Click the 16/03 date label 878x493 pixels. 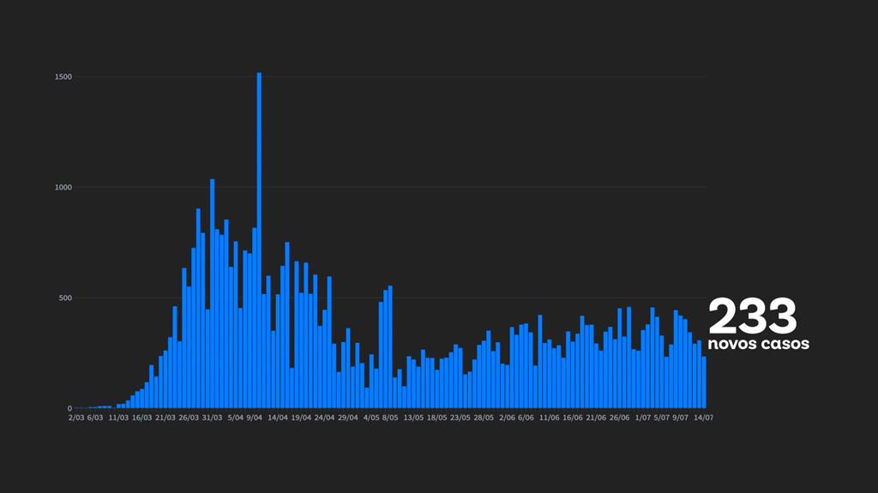coord(141,418)
